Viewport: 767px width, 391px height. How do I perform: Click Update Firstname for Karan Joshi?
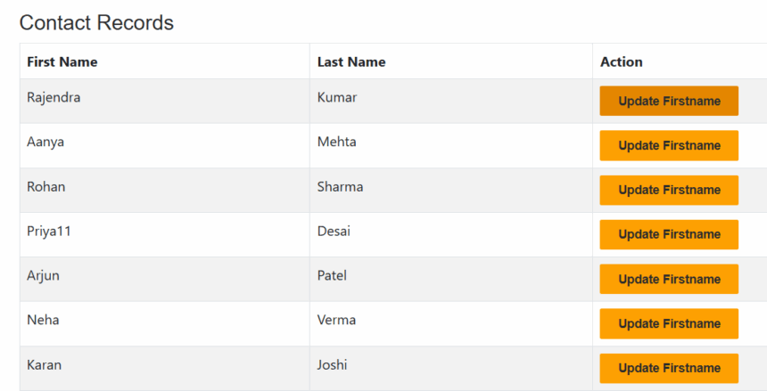click(669, 368)
